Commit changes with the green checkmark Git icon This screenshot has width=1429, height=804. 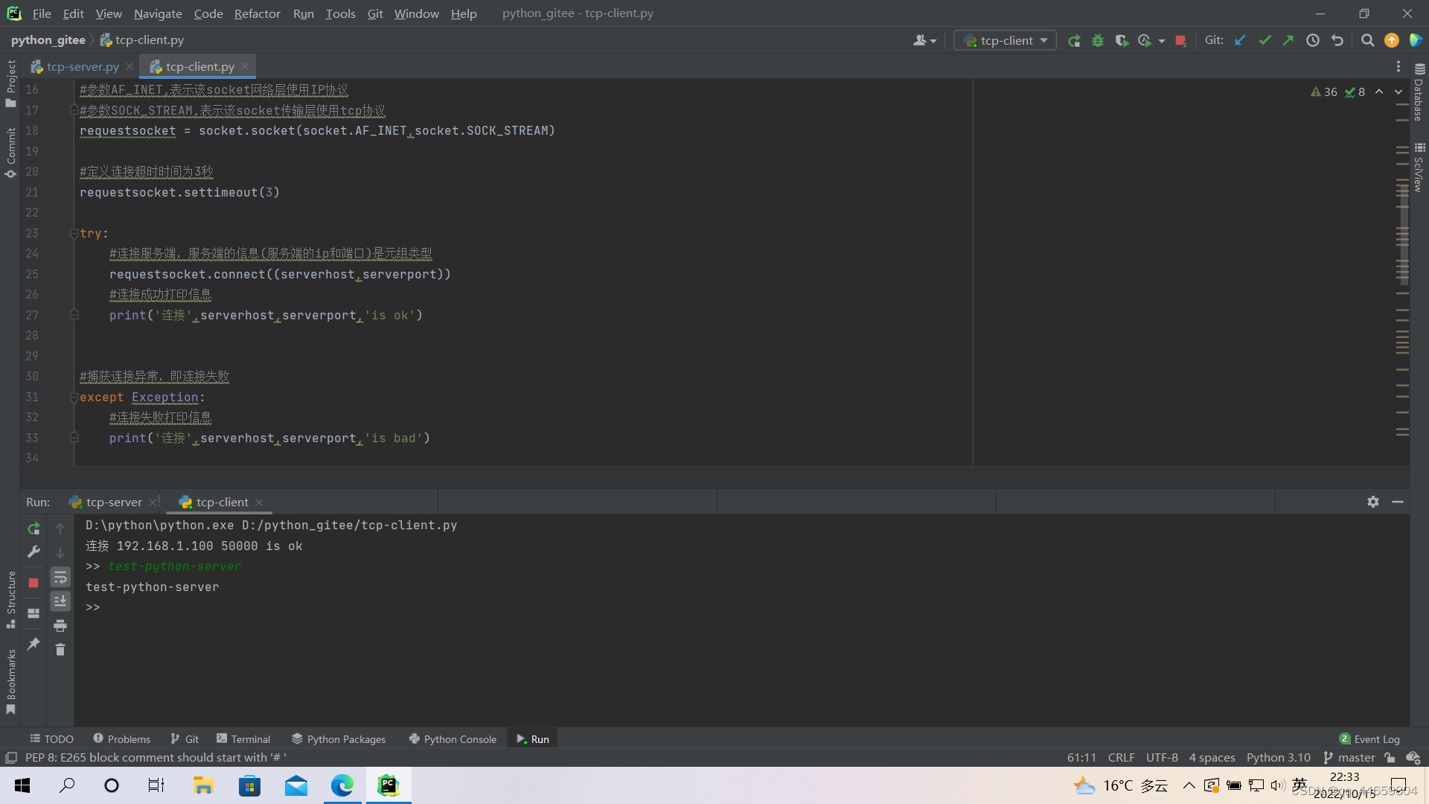1265,40
